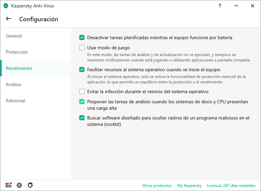The image size is (261, 191).
Task: Open help with the question mark icon
Action: [220, 6]
